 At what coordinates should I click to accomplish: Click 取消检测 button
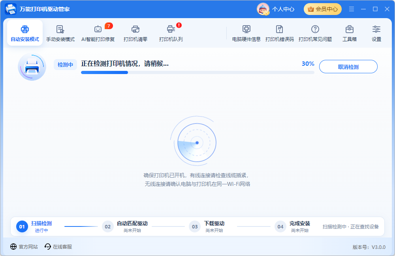point(348,67)
